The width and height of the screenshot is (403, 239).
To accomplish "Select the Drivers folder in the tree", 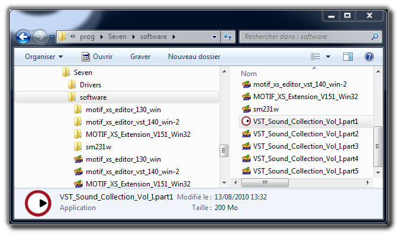I will pos(91,85).
